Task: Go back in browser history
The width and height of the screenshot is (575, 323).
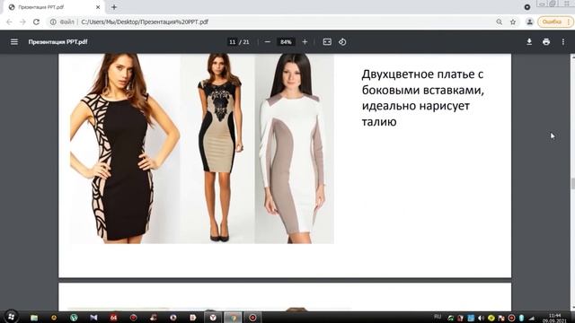Action: 9,22
